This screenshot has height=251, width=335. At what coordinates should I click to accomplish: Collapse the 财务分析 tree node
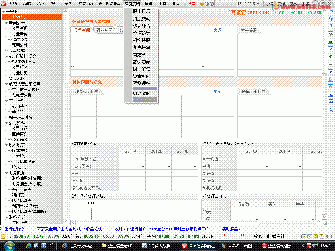pos(7,217)
